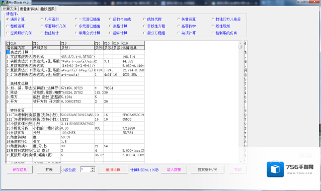Image resolution: width=321 pixels, height=191 pixels.
Task: Open the 度量衡转换 tab
Action: coord(29,9)
